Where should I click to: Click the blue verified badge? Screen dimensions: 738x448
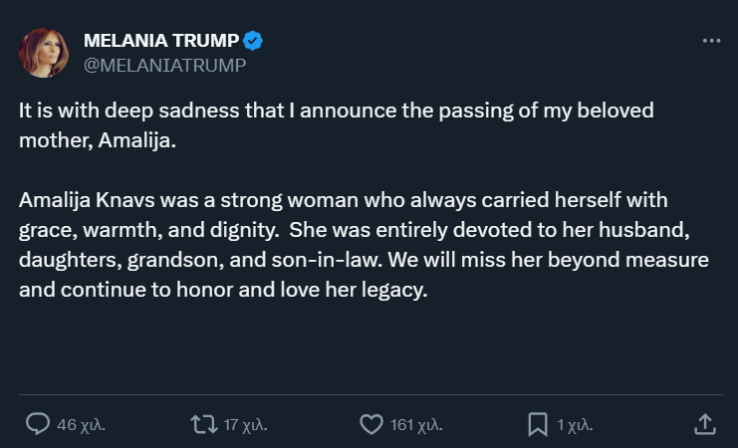254,41
